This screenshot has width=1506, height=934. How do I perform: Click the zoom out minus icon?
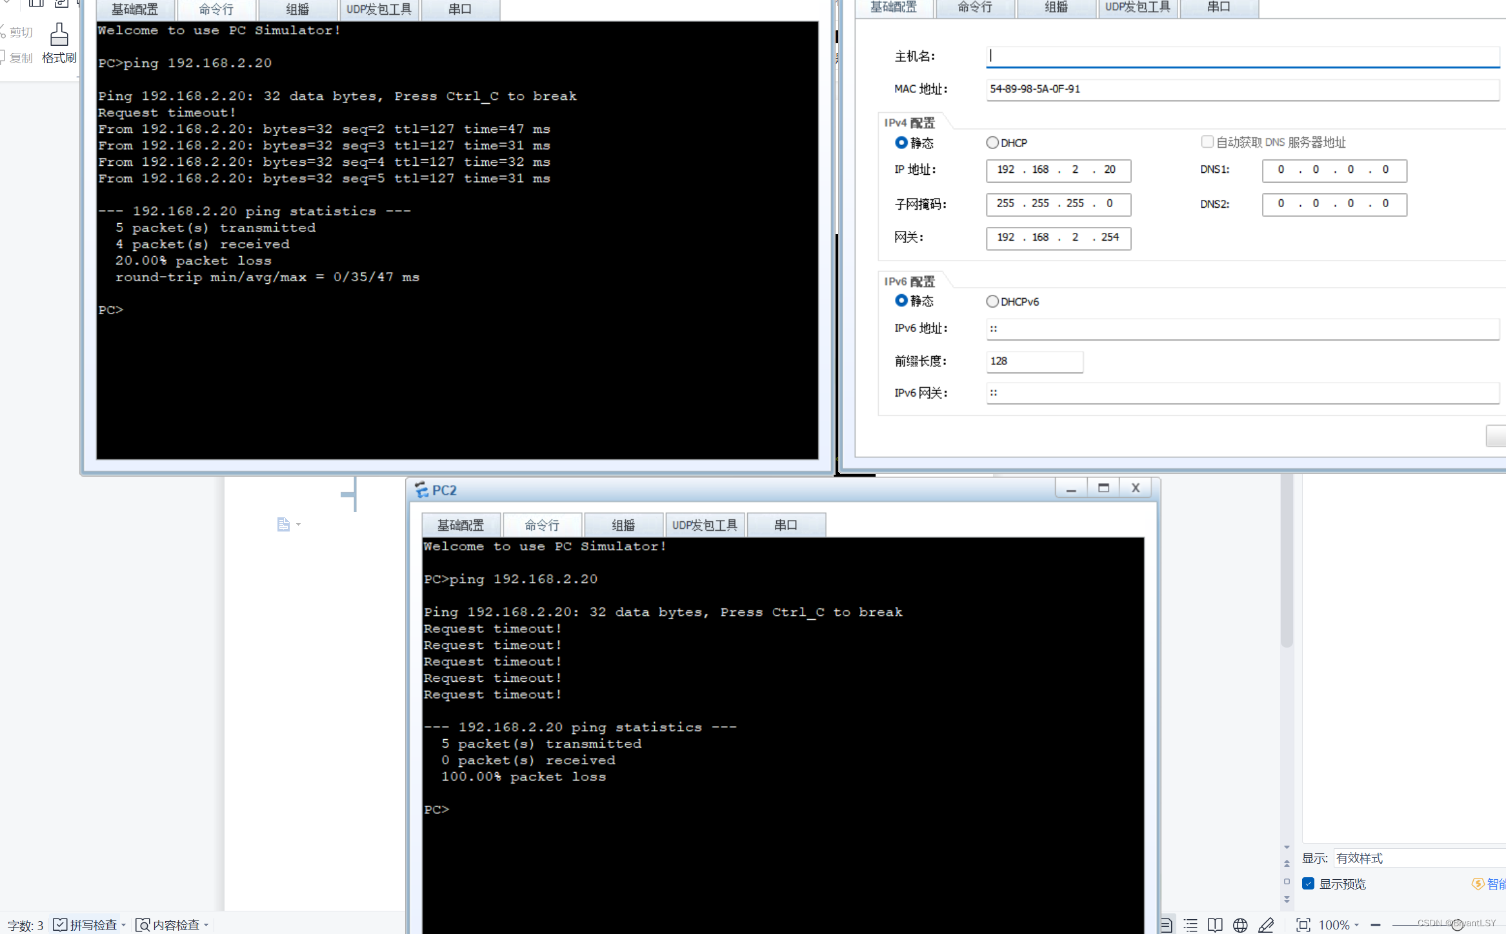click(1376, 925)
